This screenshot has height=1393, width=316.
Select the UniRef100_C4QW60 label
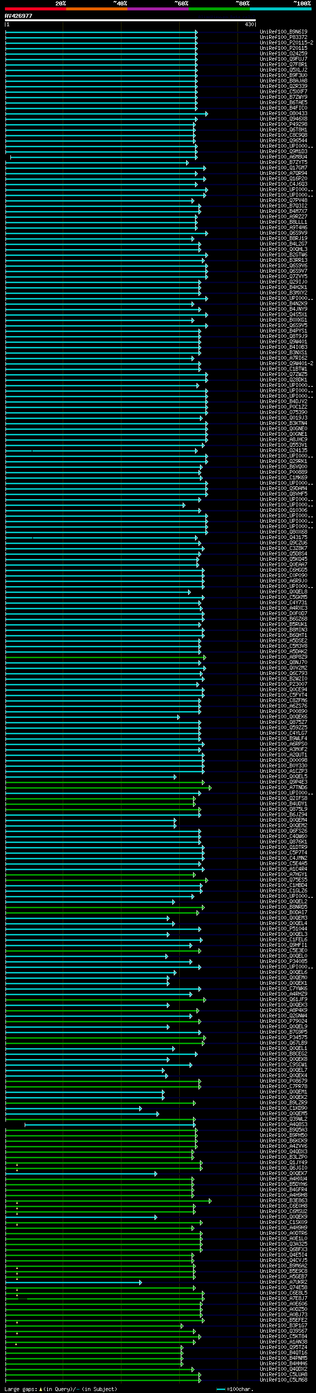tap(283, 837)
